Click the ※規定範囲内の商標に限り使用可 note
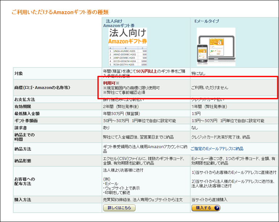The height and width of the screenshot is (222, 279). click(132, 88)
